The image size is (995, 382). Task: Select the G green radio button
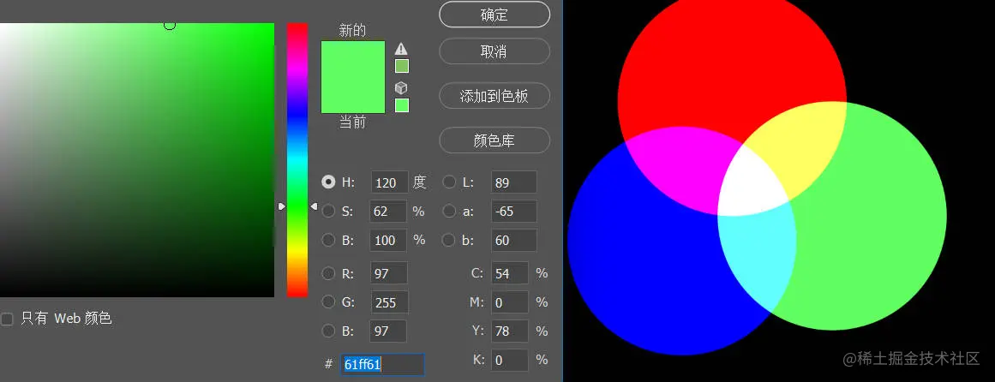[x=328, y=302]
